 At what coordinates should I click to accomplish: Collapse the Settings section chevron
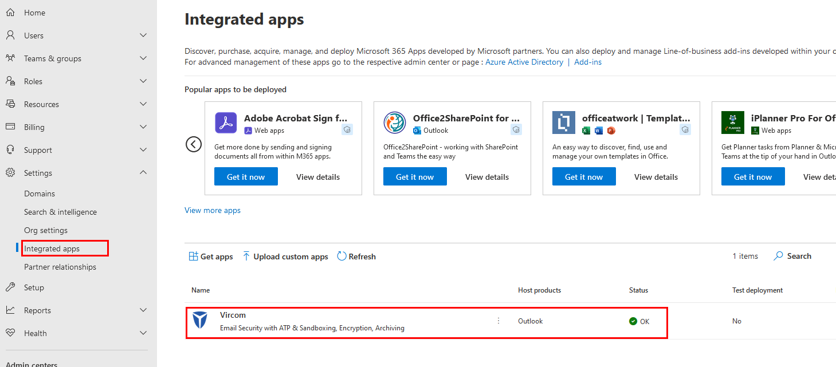pyautogui.click(x=143, y=173)
